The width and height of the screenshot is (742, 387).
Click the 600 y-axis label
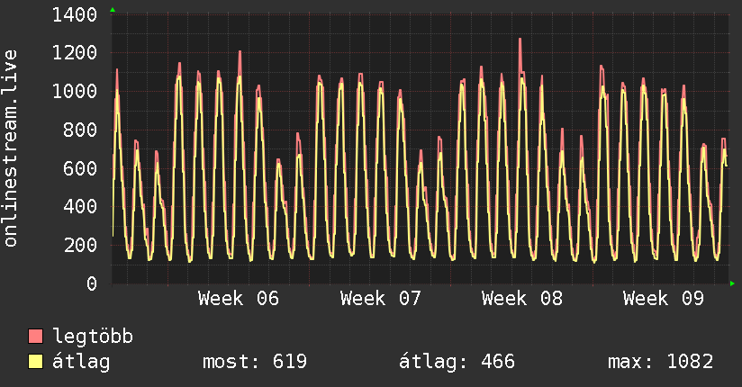pyautogui.click(x=80, y=168)
